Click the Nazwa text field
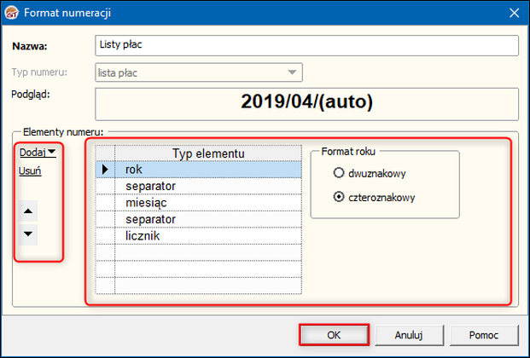530x358 pixels. coord(306,44)
